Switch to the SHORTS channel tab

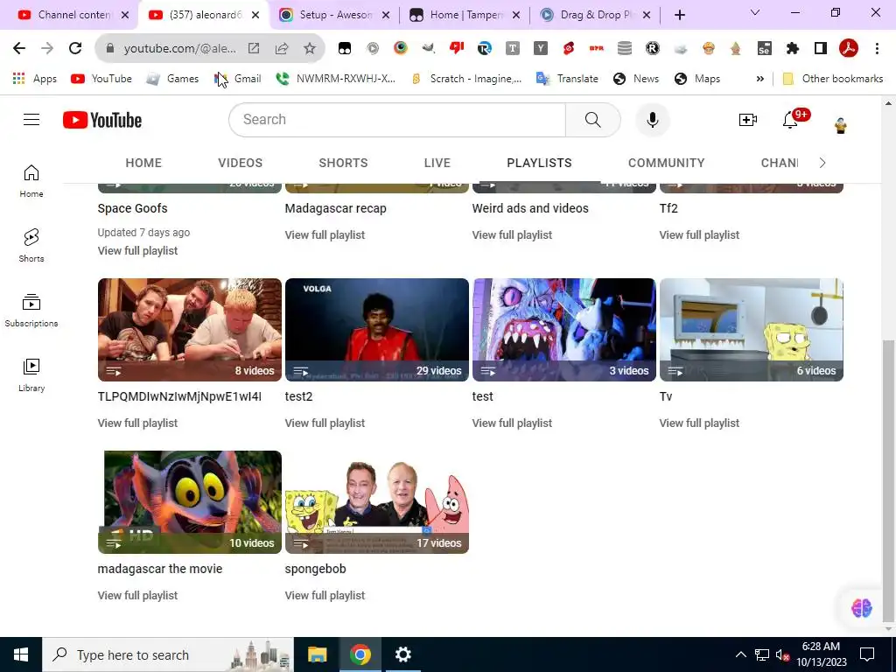pyautogui.click(x=343, y=163)
